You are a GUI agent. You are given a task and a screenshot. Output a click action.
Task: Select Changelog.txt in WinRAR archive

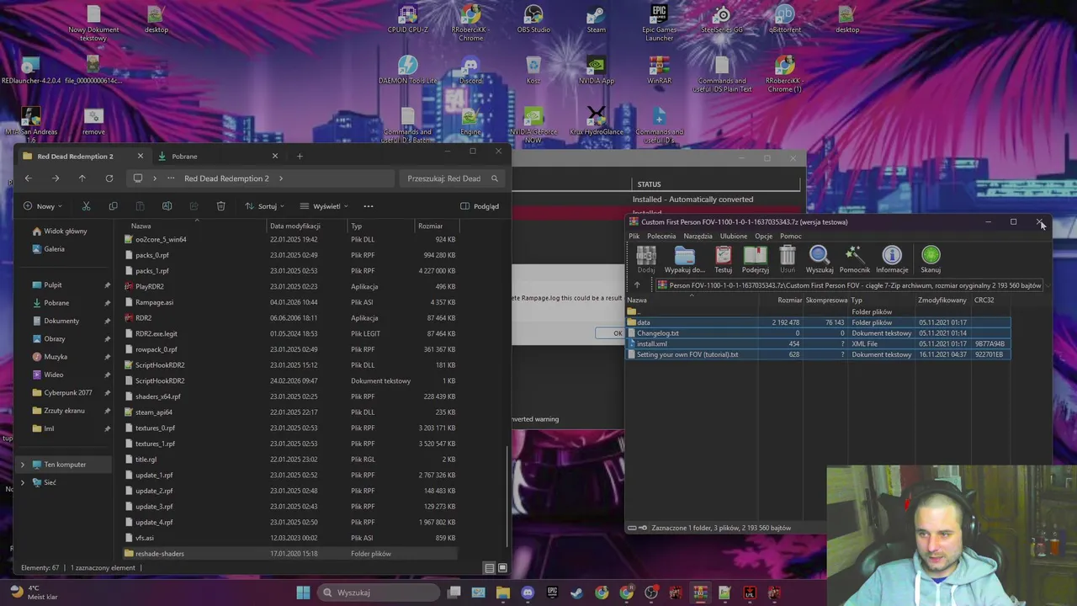[x=818, y=333]
